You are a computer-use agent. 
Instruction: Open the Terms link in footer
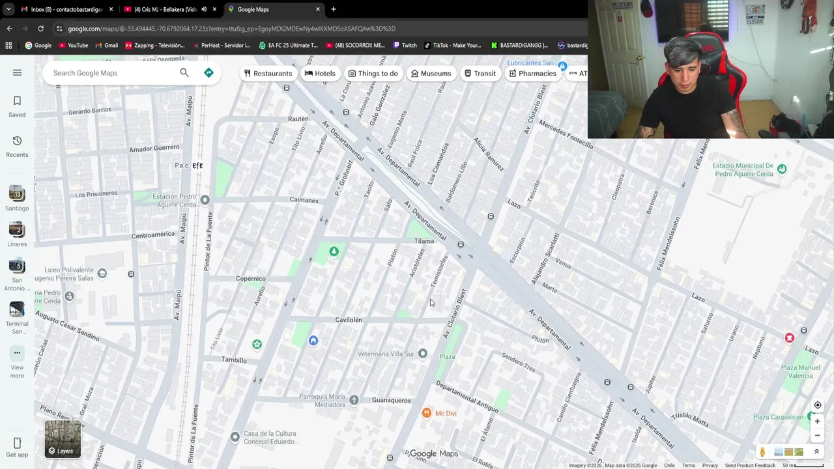[x=688, y=465]
